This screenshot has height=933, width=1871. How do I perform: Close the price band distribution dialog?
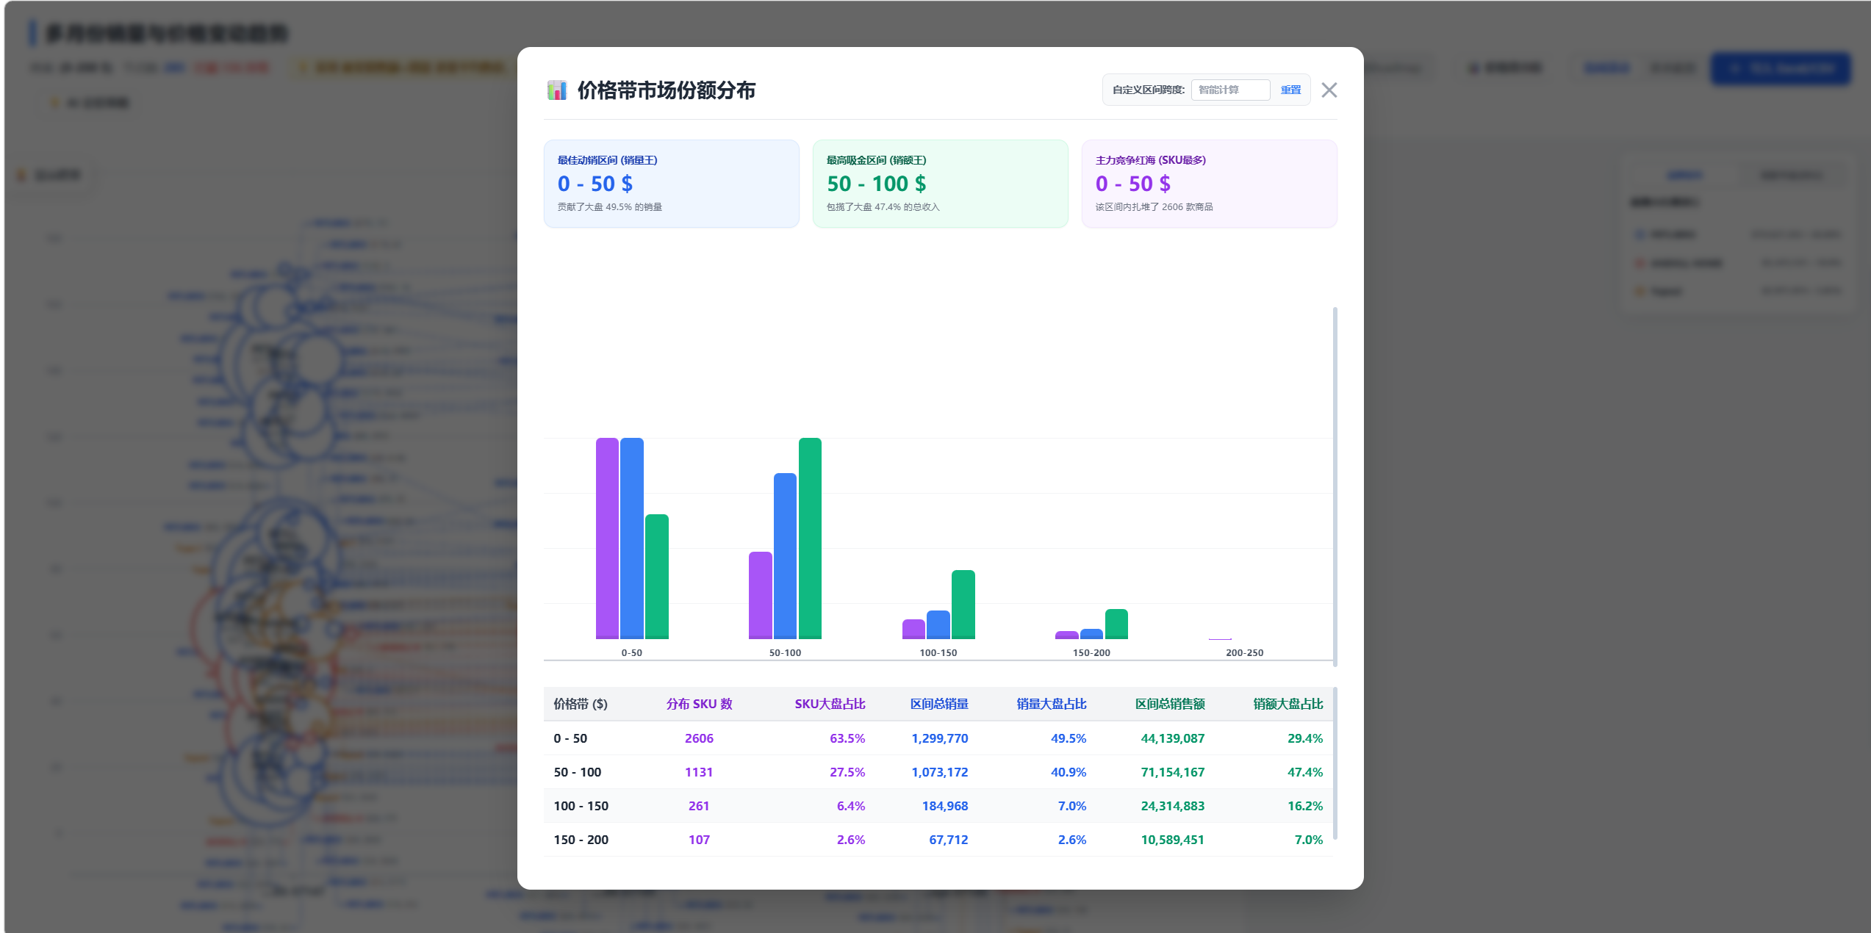1329,90
